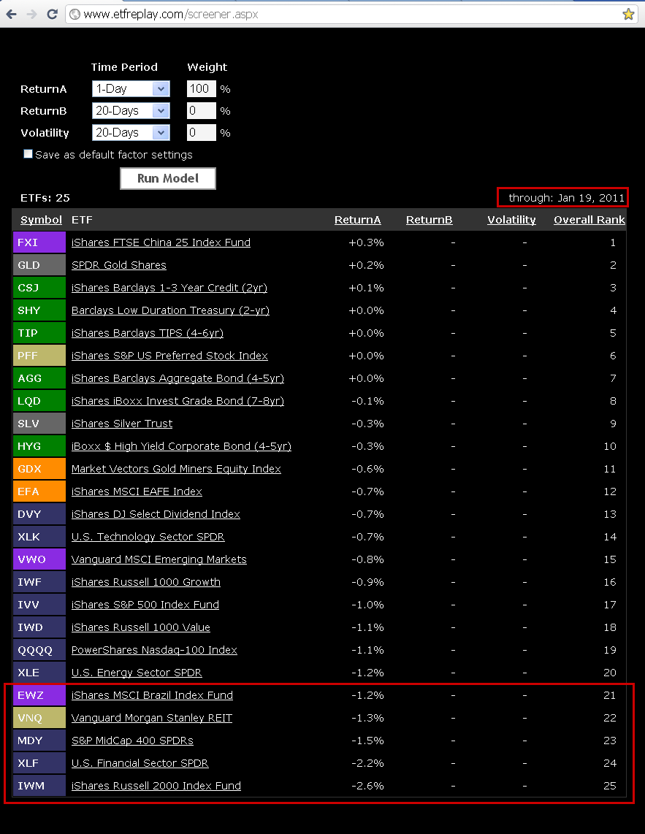Screen dimensions: 645x834
Task: Open PowerShares Nasdaq-100 Index link
Action: [154, 650]
